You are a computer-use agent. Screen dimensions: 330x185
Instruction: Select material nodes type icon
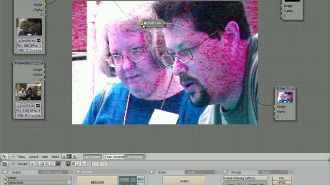tap(64, 156)
